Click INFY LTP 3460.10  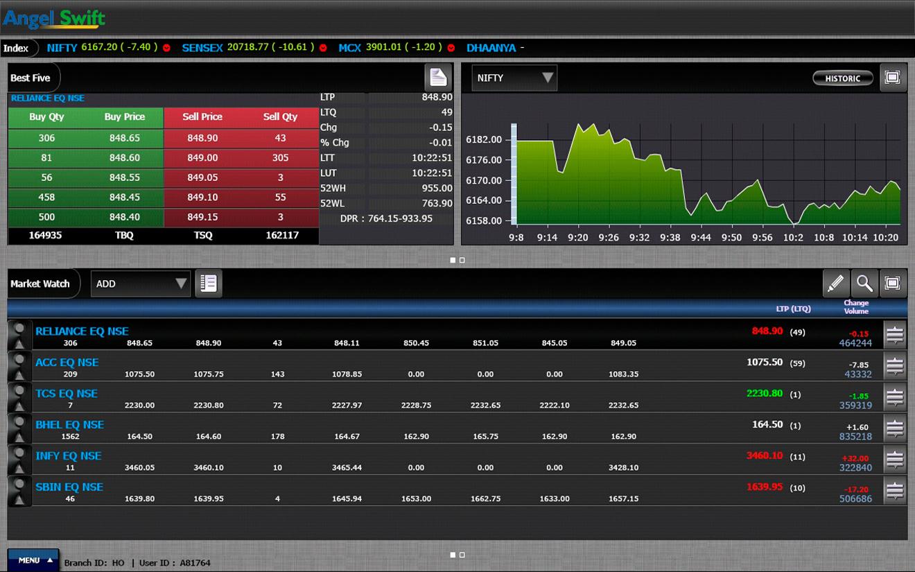[x=765, y=456]
